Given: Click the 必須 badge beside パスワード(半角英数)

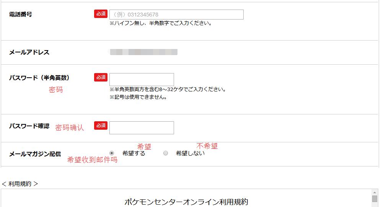Looking at the screenshot, I should tap(101, 77).
